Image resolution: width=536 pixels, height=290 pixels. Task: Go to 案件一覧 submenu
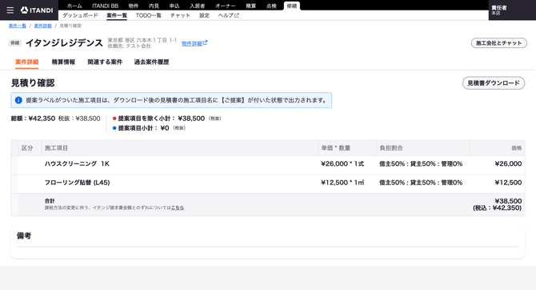(117, 15)
